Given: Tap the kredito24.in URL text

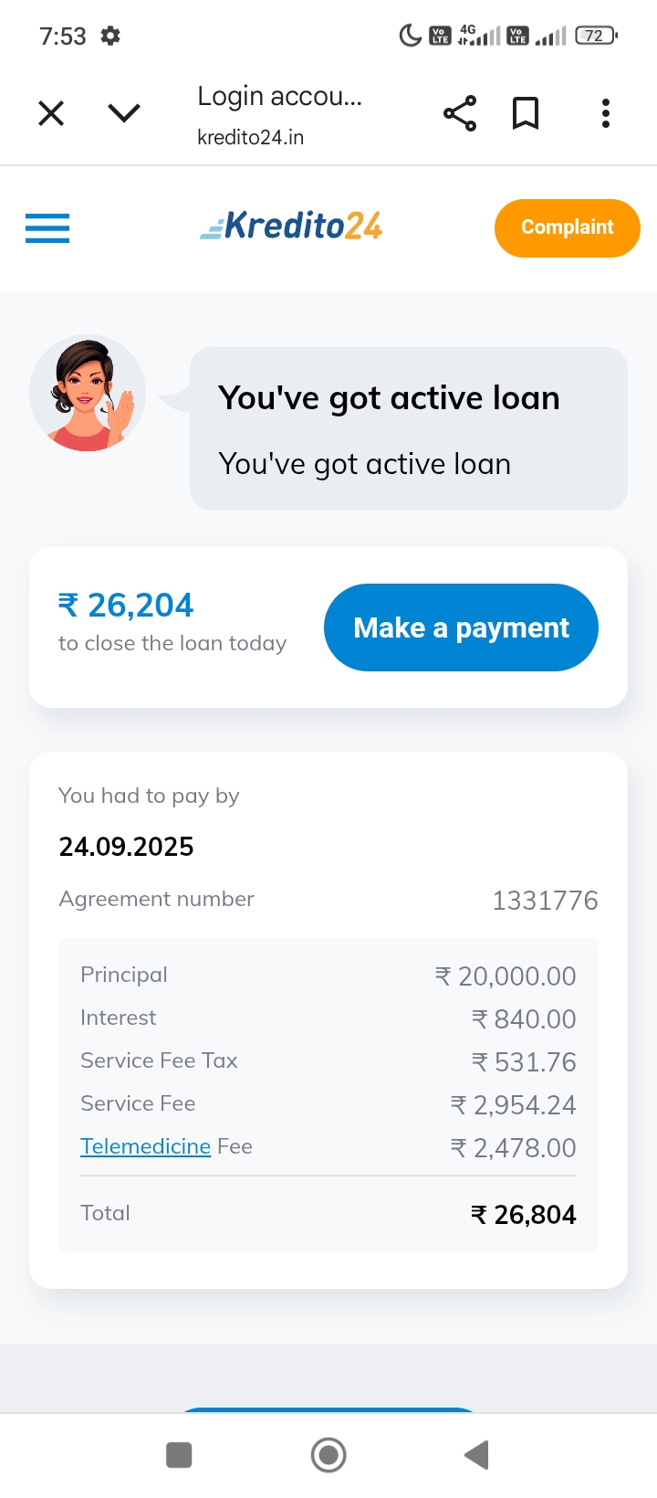Looking at the screenshot, I should point(251,137).
